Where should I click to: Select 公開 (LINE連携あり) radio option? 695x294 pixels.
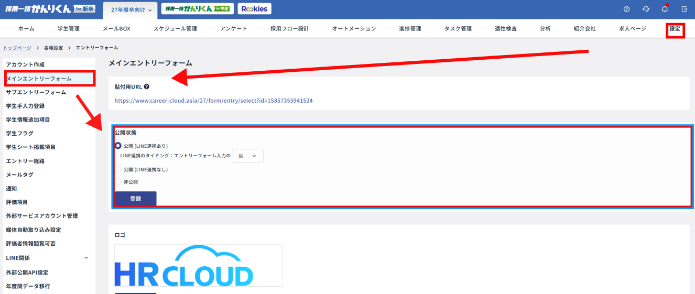click(118, 146)
